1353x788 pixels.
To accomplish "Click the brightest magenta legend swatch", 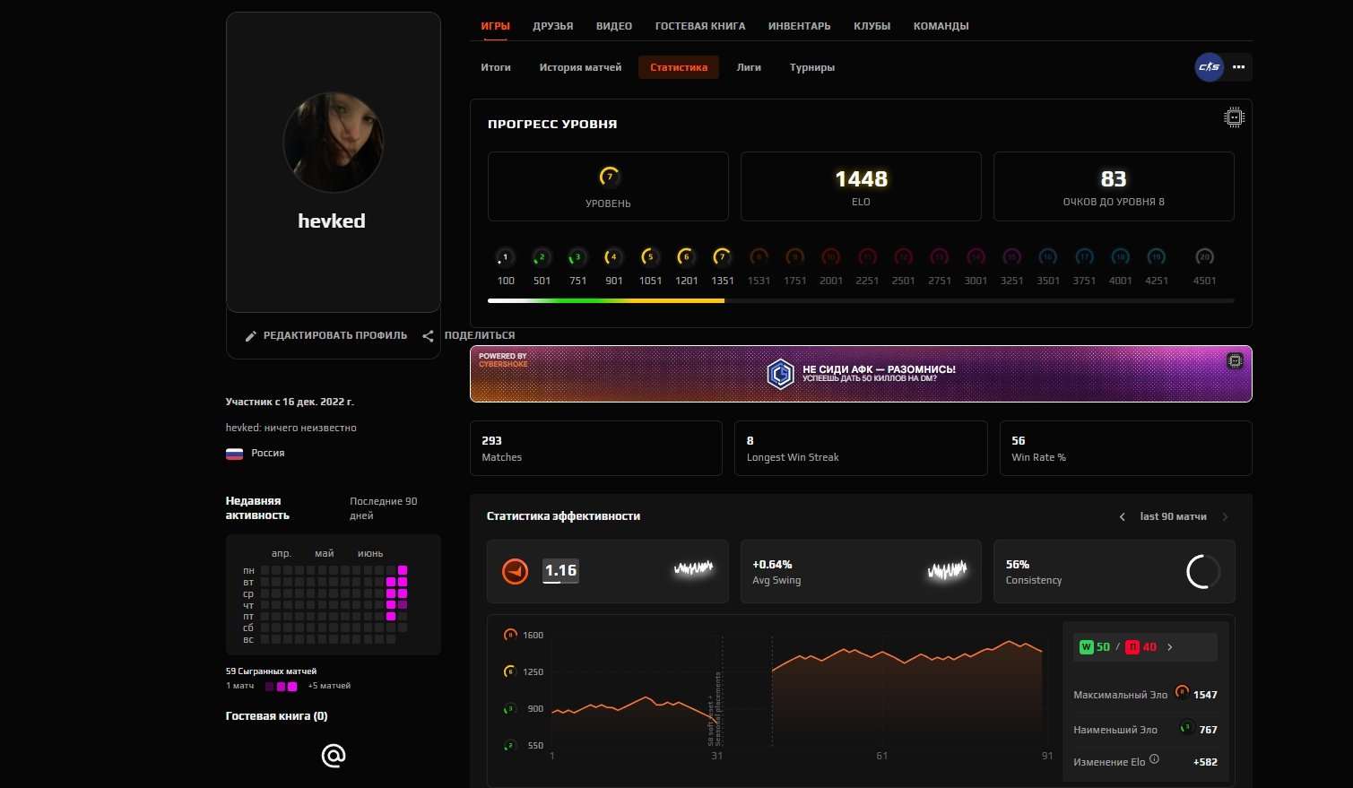I will pos(292,687).
